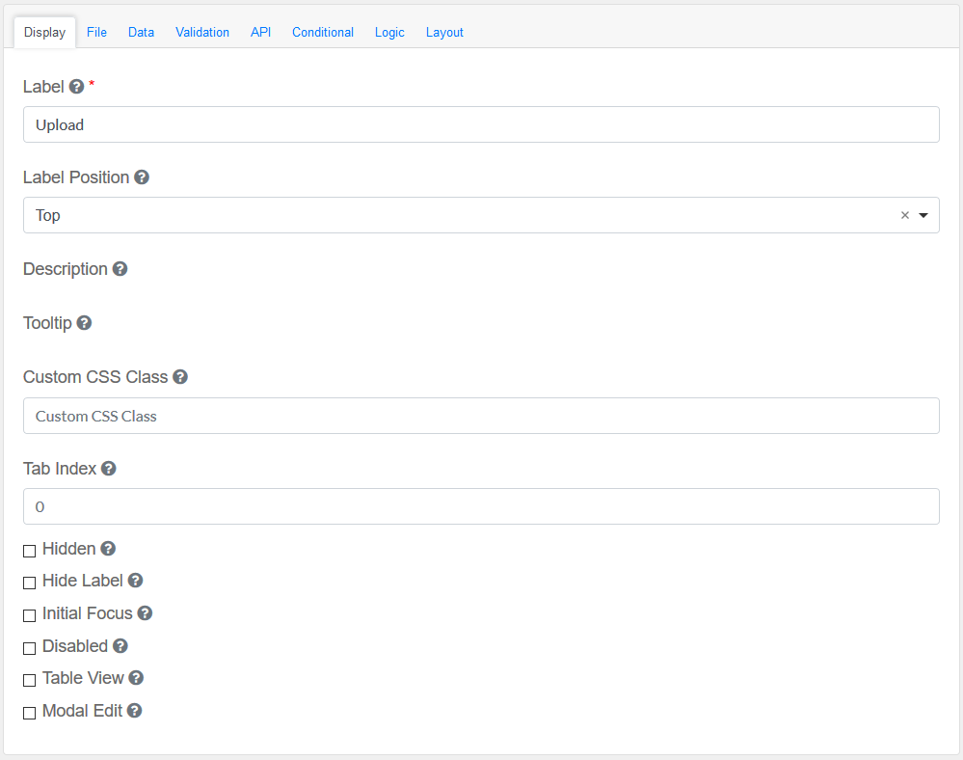Click the Tab Index help icon

pyautogui.click(x=109, y=469)
